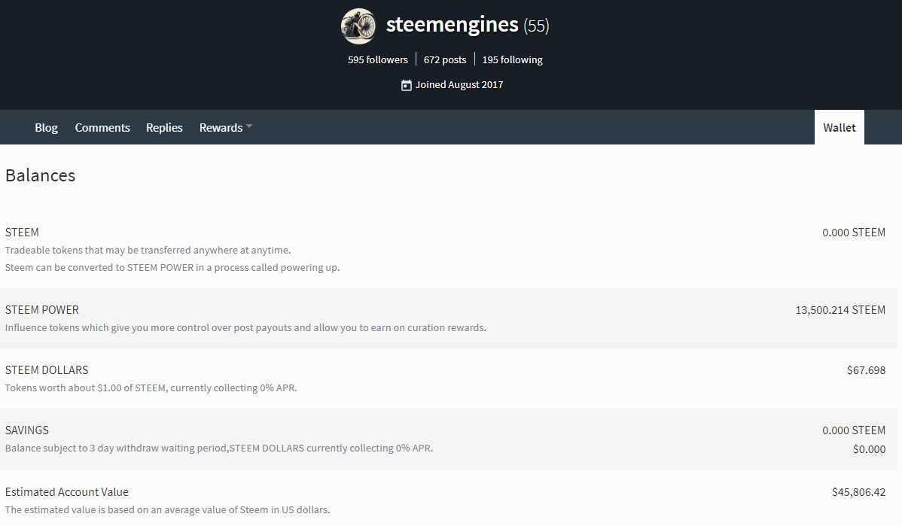This screenshot has width=902, height=526.
Task: Click the Balances heading
Action: pos(40,175)
